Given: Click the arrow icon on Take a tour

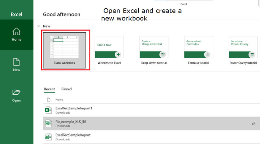Looking at the screenshot, I should coord(118,54).
